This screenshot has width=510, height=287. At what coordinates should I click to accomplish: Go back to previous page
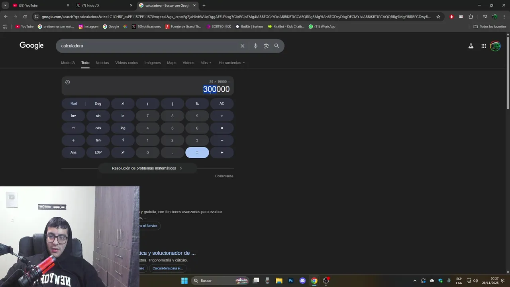pyautogui.click(x=6, y=17)
